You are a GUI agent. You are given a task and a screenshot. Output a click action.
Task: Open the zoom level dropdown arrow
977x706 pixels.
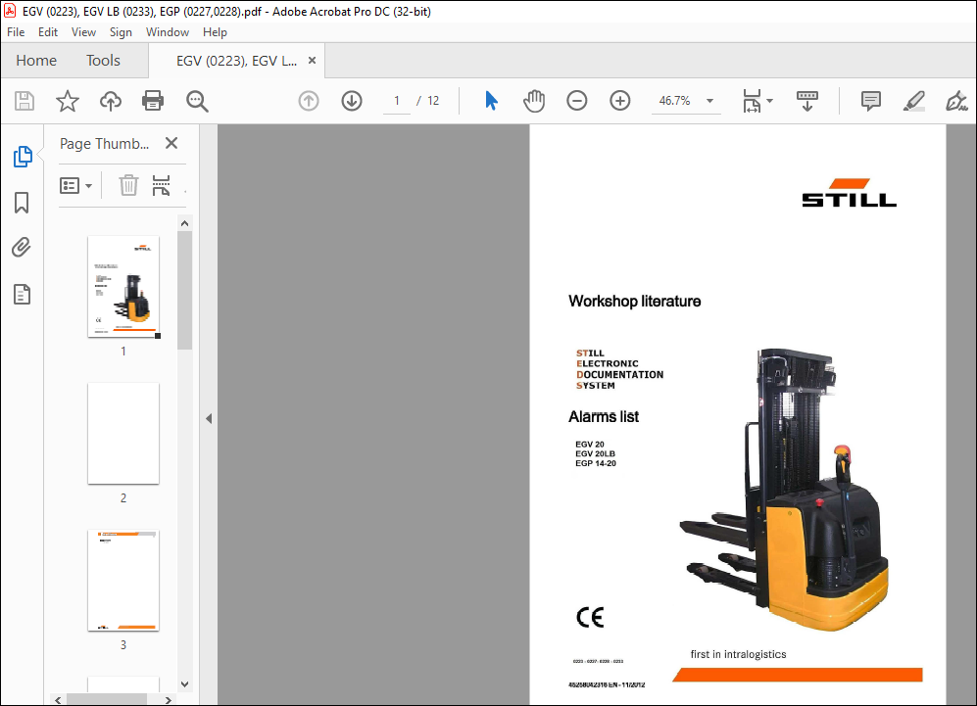tap(709, 101)
